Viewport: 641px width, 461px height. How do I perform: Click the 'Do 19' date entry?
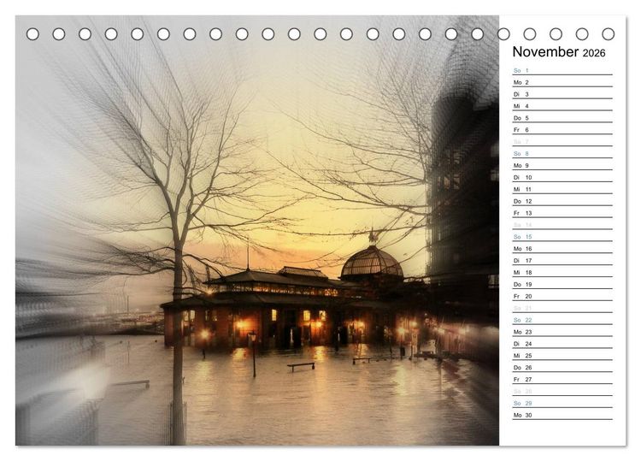click(562, 284)
